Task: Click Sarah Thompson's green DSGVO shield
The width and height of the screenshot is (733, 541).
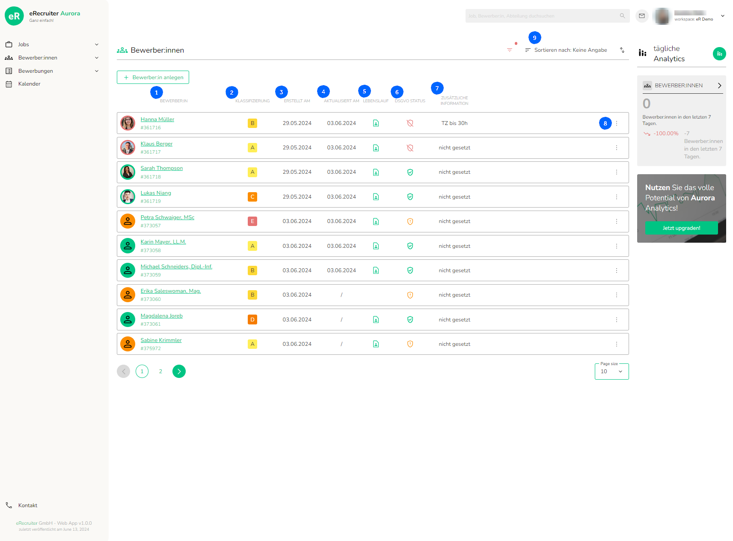Action: pyautogui.click(x=410, y=172)
